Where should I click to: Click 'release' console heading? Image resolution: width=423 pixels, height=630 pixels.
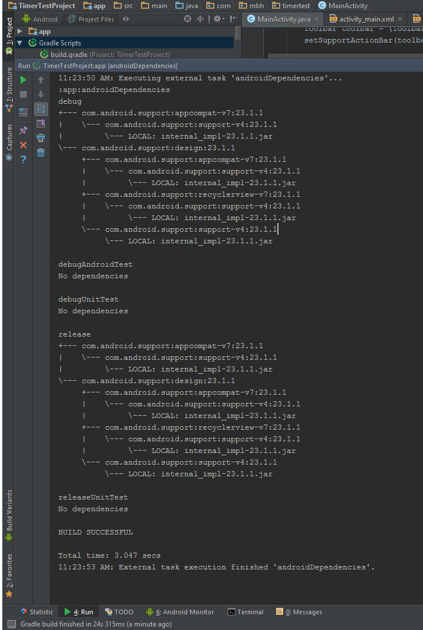click(75, 334)
